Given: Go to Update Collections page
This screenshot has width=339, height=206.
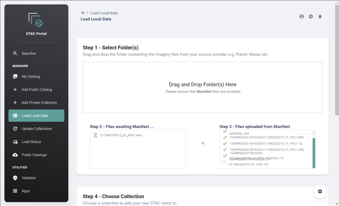Looking at the screenshot, I should click(x=37, y=129).
